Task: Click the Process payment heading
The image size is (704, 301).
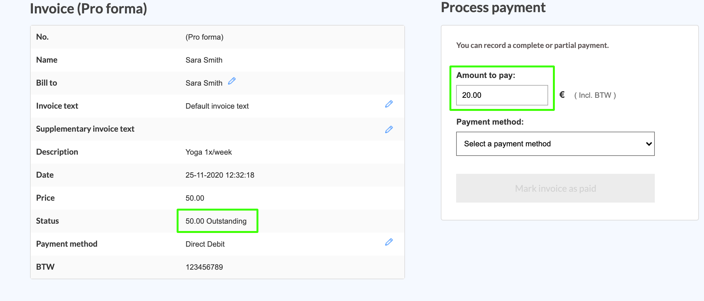Action: (493, 7)
